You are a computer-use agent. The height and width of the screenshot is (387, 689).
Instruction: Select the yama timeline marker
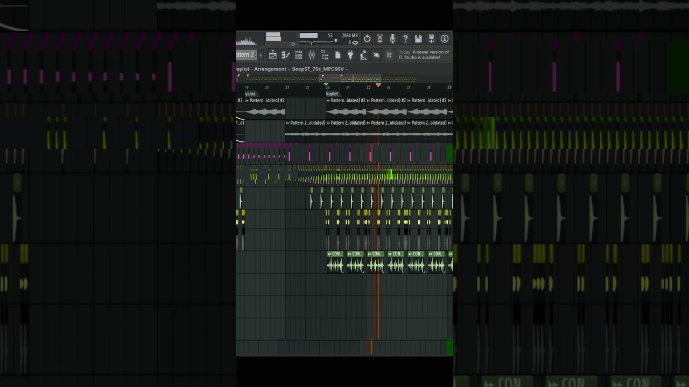point(250,94)
